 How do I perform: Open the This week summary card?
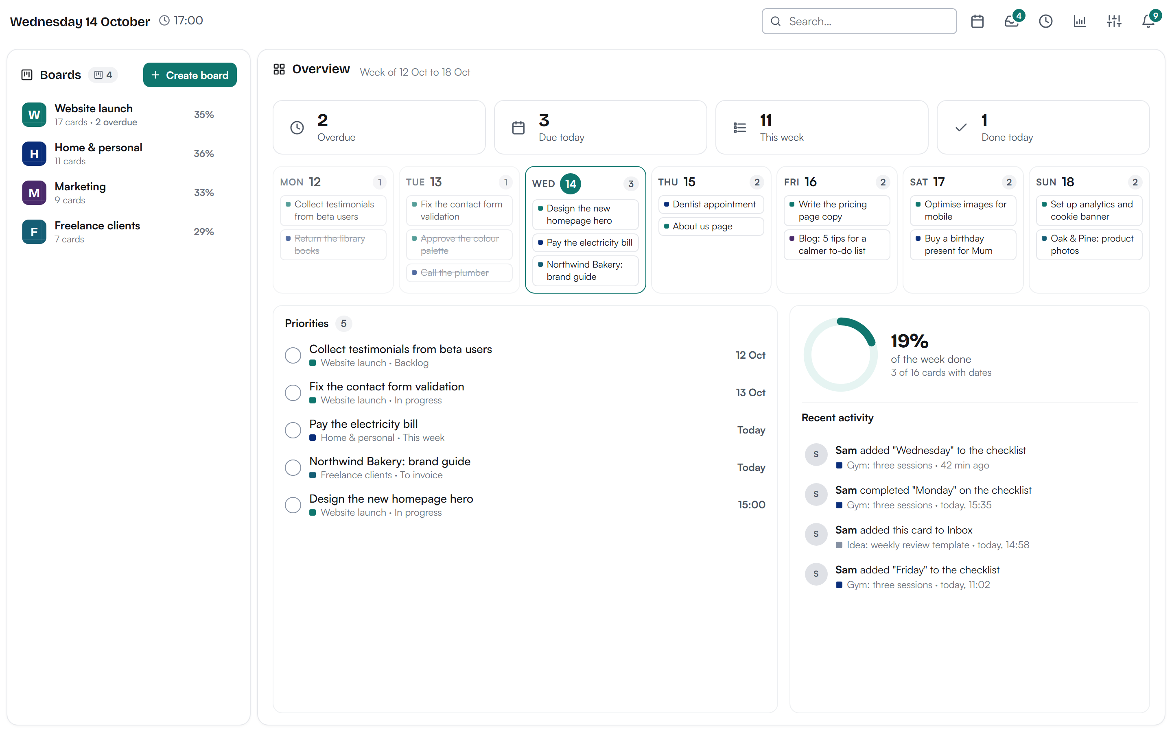click(x=822, y=127)
